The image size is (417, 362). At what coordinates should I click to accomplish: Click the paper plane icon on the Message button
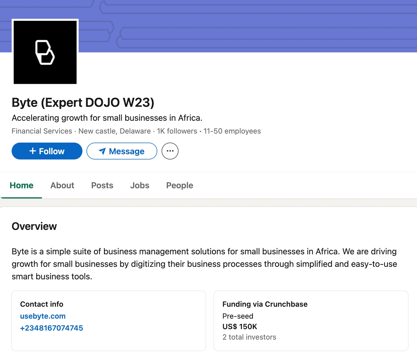point(102,151)
